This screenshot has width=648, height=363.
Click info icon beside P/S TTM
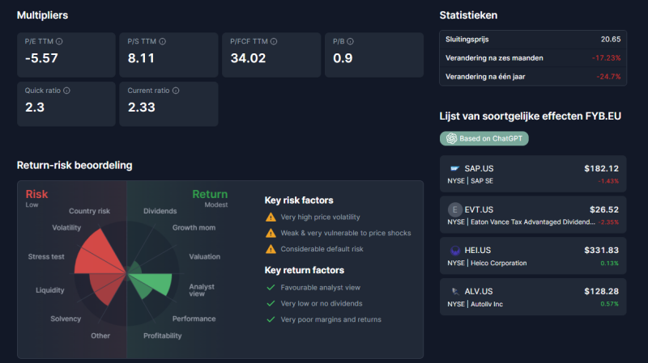pyautogui.click(x=163, y=41)
